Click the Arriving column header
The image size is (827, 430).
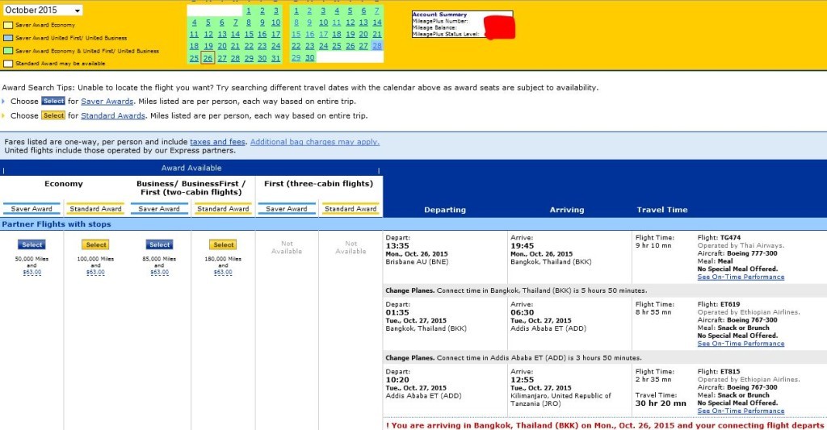(x=567, y=210)
